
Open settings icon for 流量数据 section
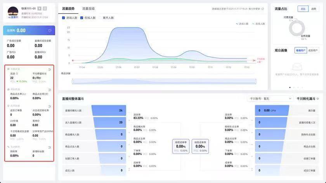[50, 69]
